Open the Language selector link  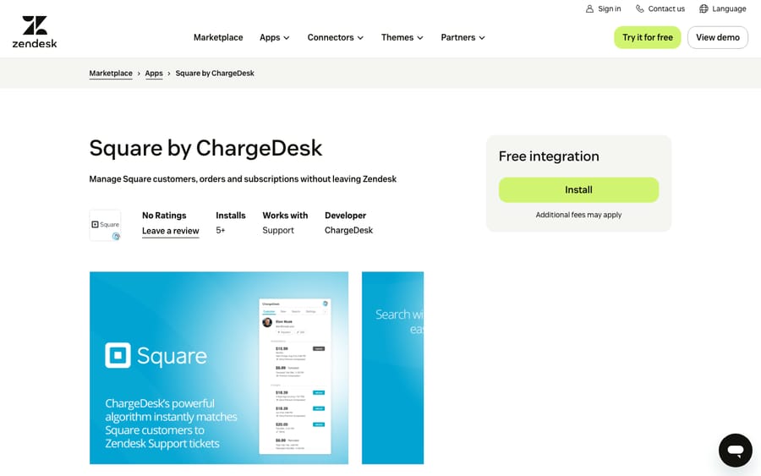[723, 8]
